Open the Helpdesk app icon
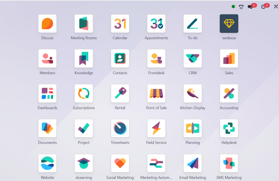 pyautogui.click(x=229, y=128)
